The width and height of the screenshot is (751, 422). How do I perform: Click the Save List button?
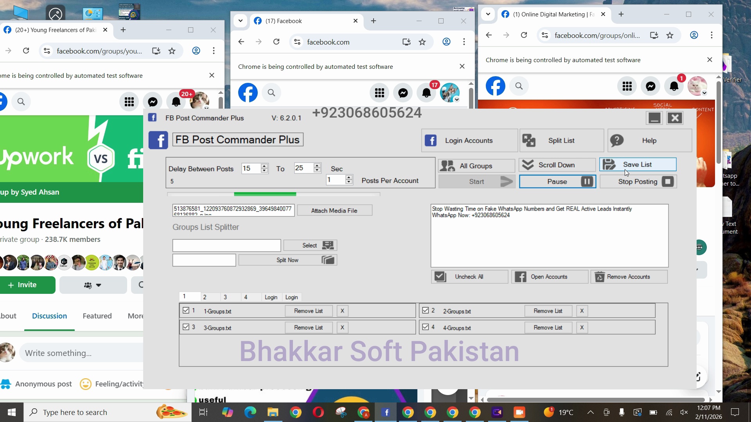638,165
